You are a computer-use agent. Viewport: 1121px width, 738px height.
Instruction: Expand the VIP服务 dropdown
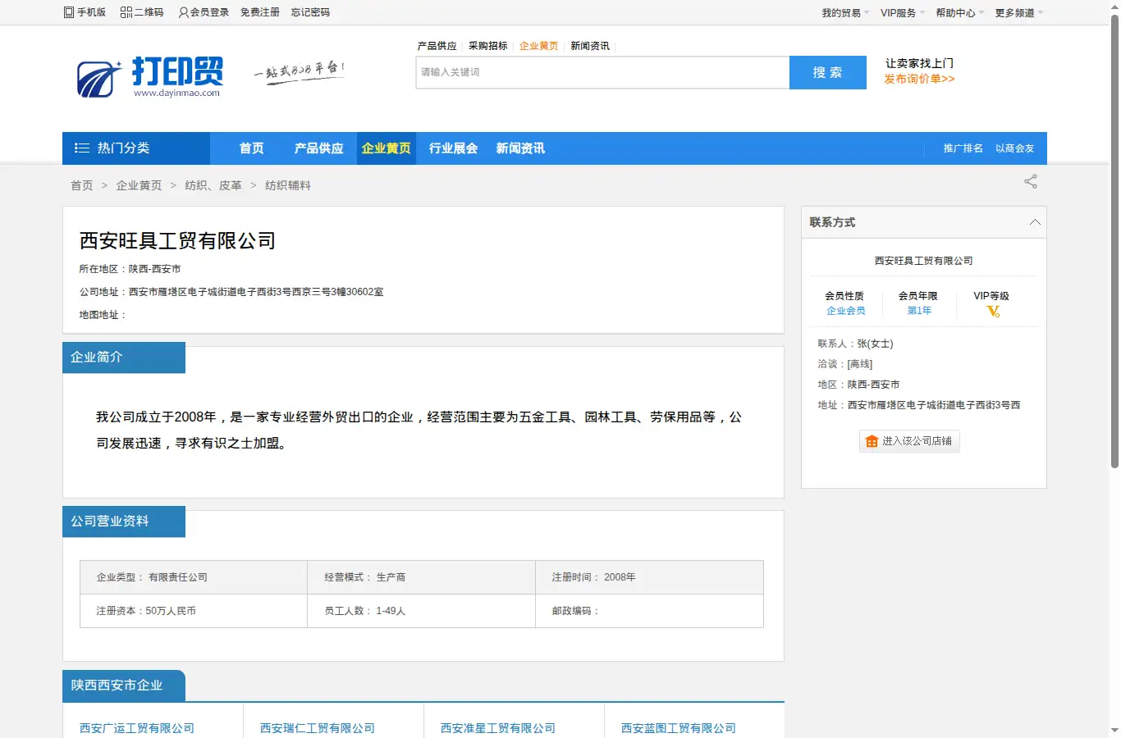[903, 13]
